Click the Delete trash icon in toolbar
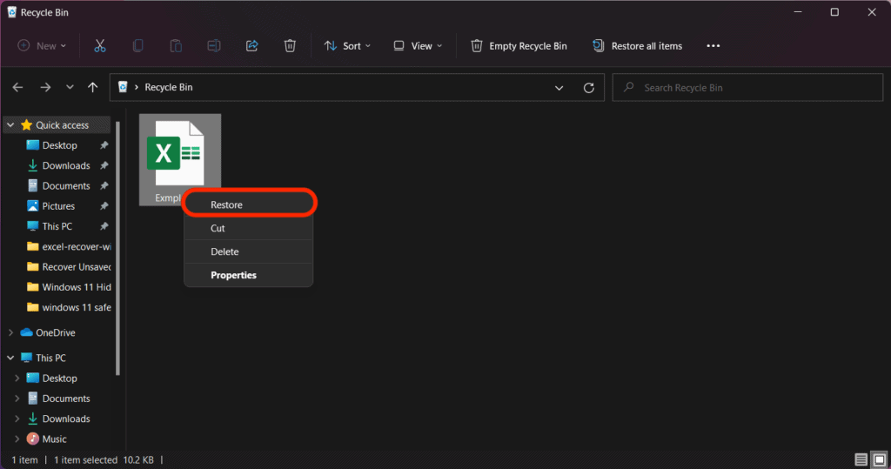 pyautogui.click(x=290, y=45)
